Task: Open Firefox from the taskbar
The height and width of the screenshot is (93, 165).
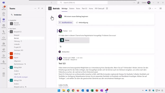Action: (78, 90)
